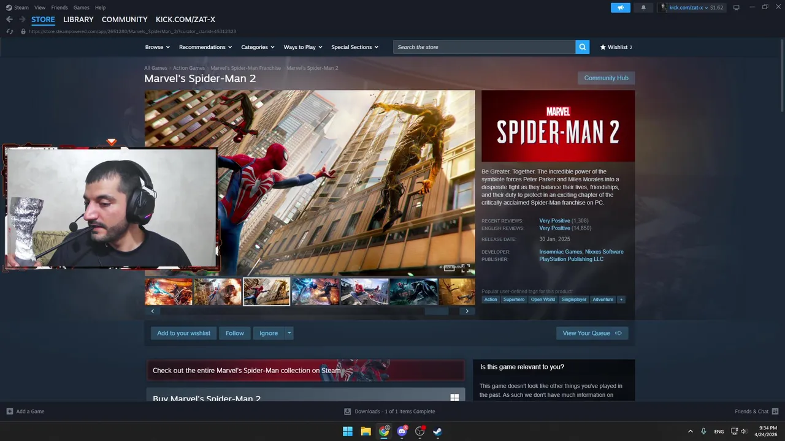Open the Ignore options dropdown arrow
Image resolution: width=785 pixels, height=441 pixels.
tap(289, 333)
